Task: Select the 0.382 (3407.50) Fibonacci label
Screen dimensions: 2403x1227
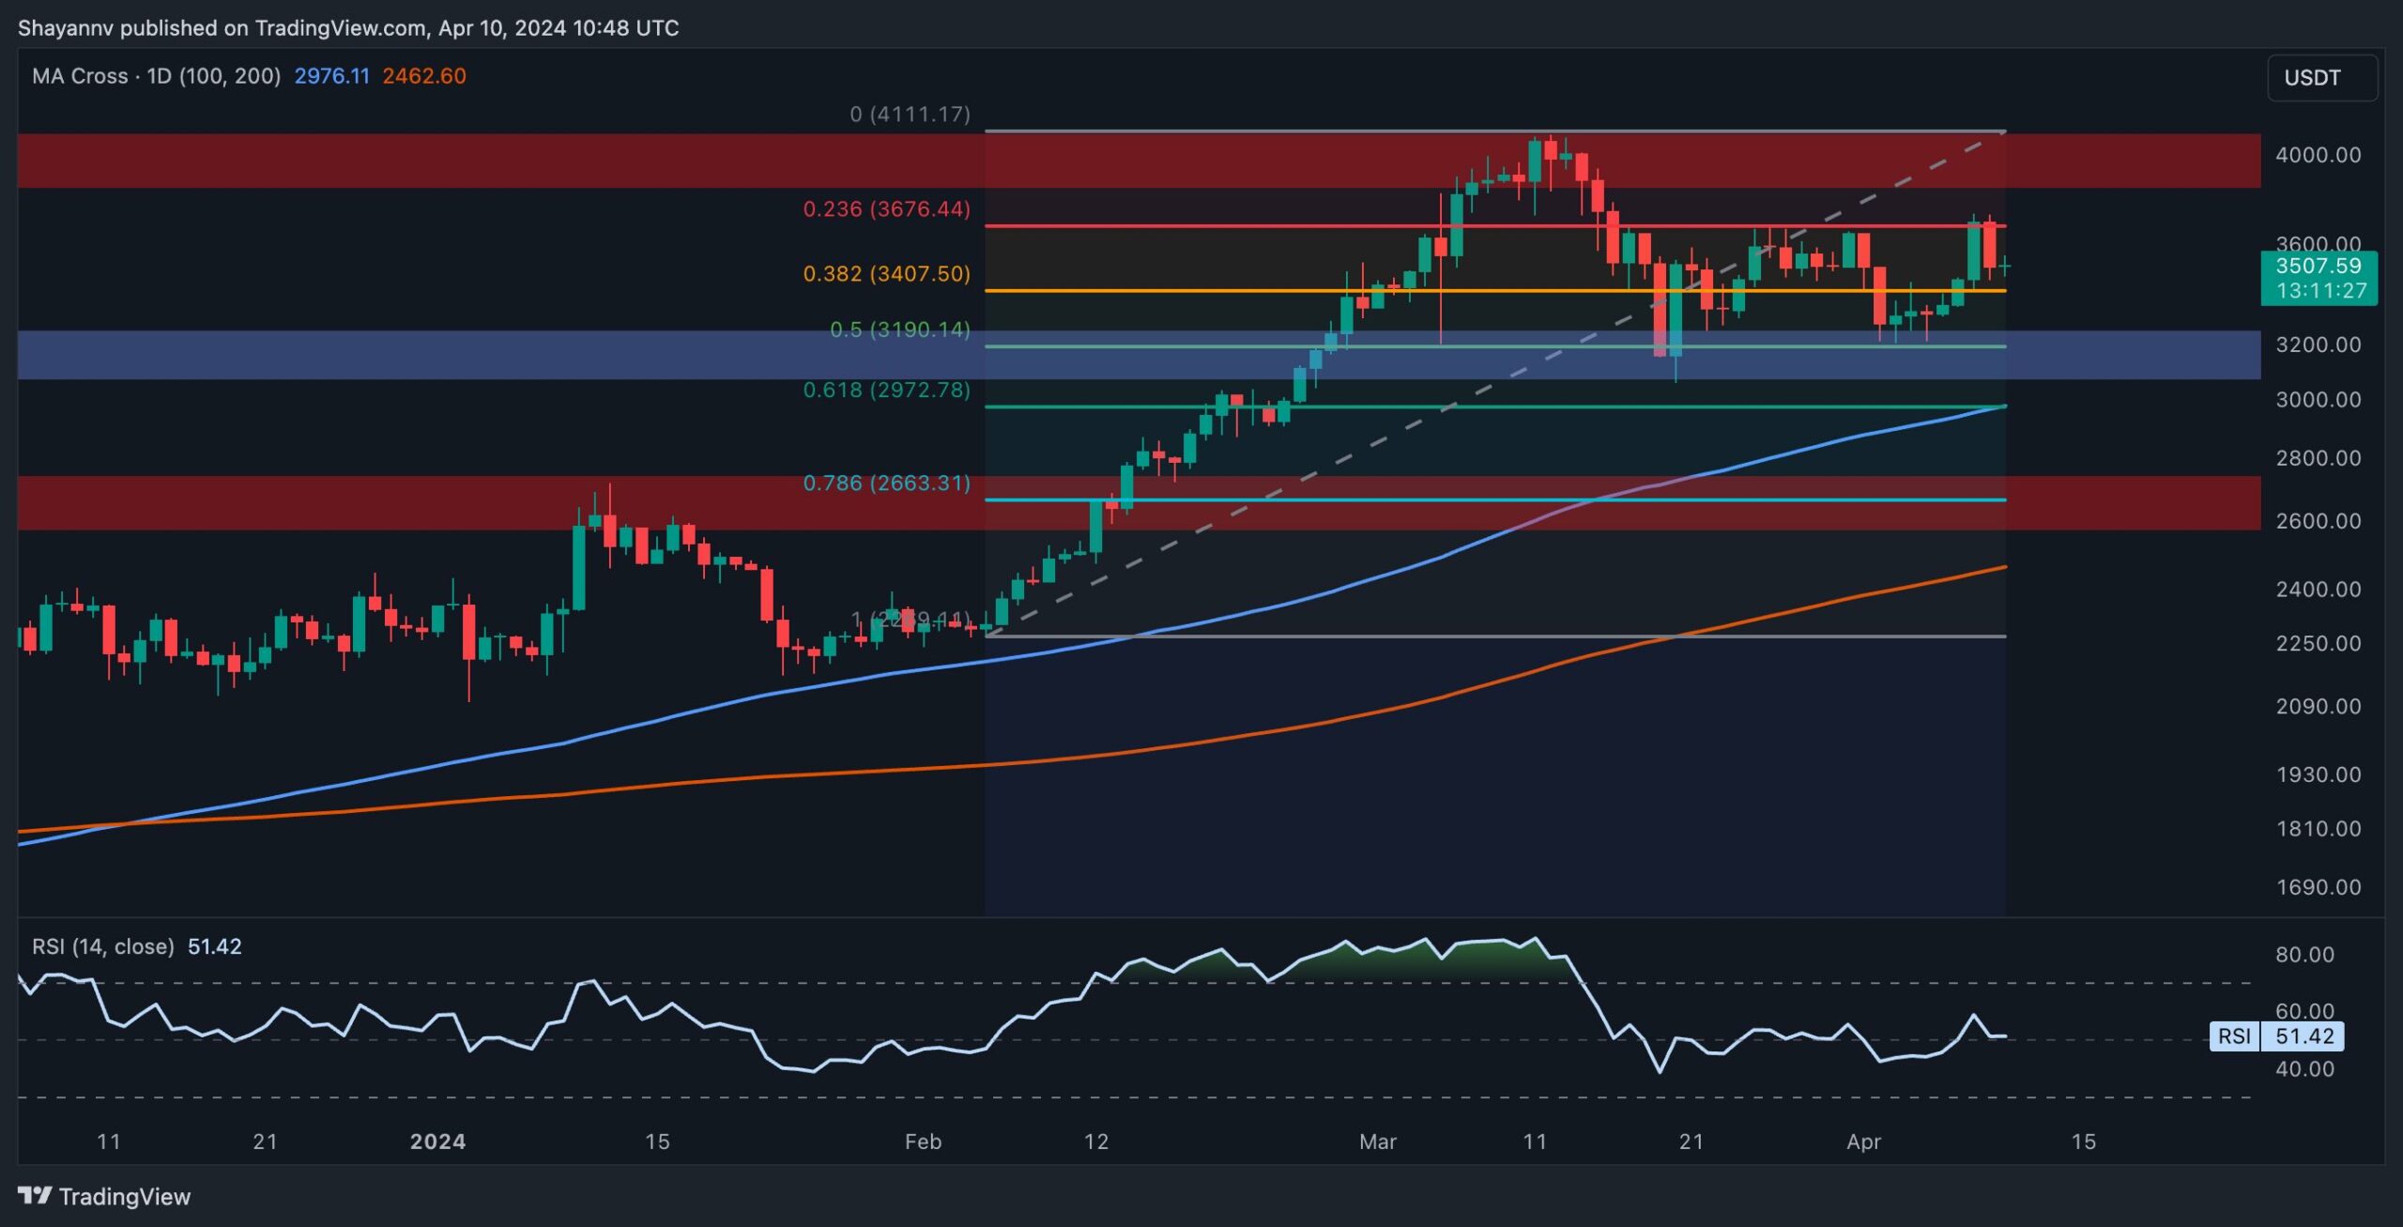Action: coord(886,273)
